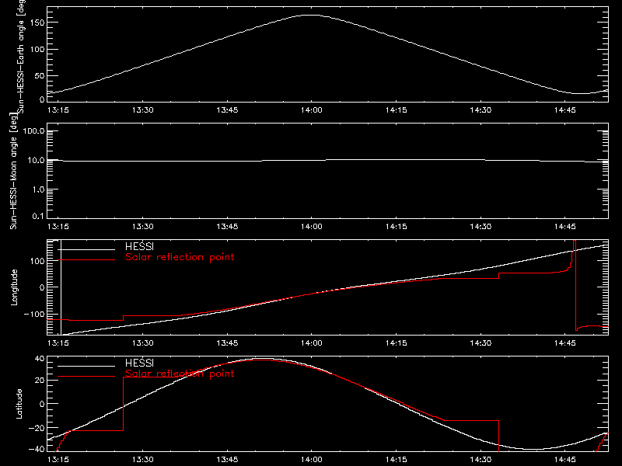The height and width of the screenshot is (466, 622).
Task: Click '14:00' tick under Longitude plot
Action: (x=312, y=343)
